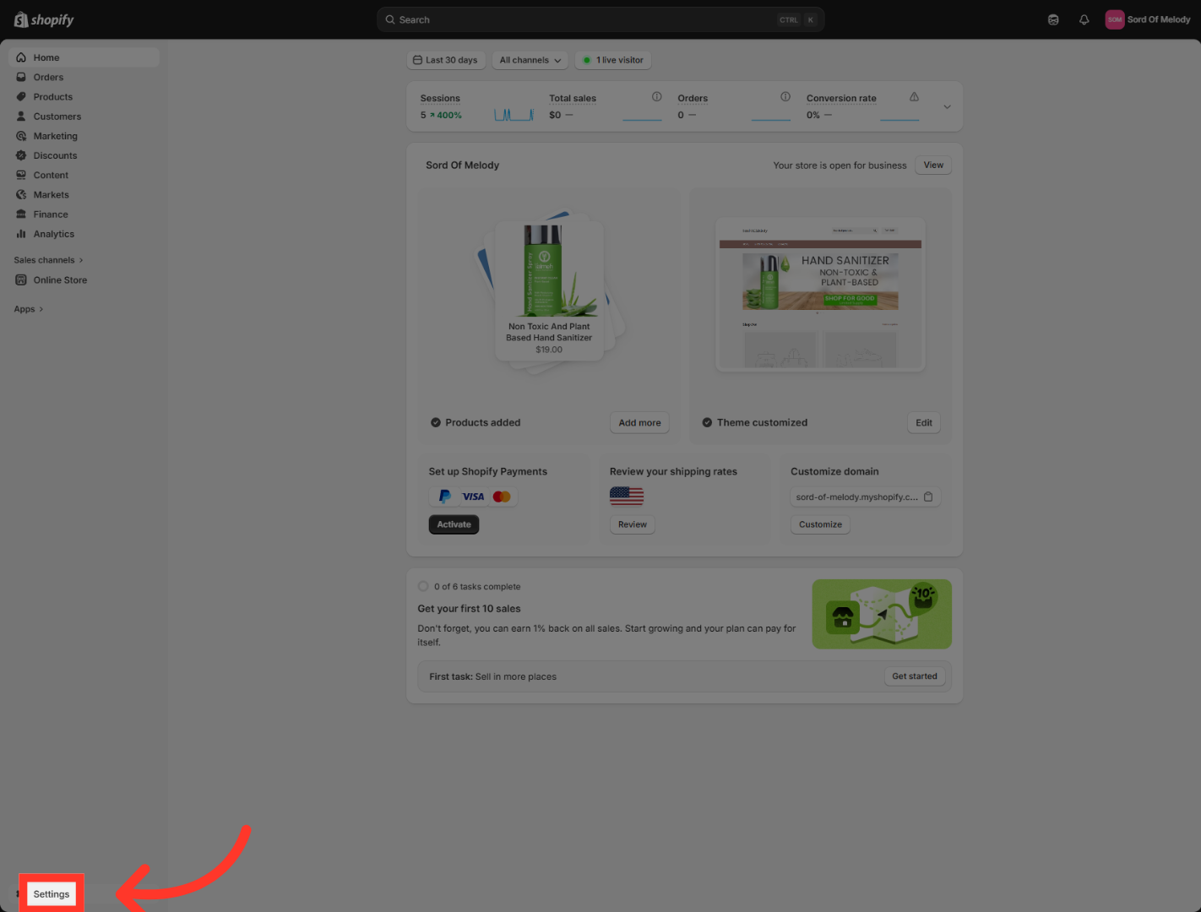The width and height of the screenshot is (1201, 912).
Task: Activate Shopify Payments
Action: click(x=454, y=524)
